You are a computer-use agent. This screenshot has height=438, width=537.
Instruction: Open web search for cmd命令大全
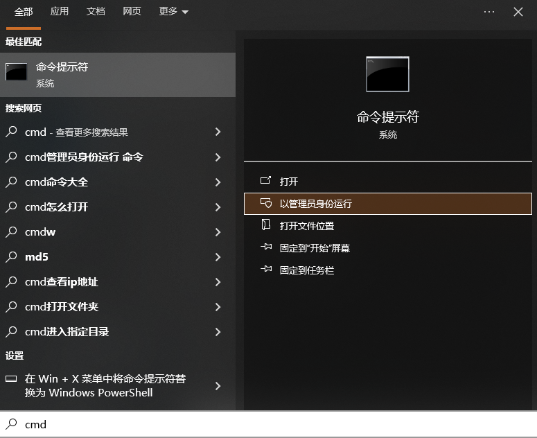118,182
